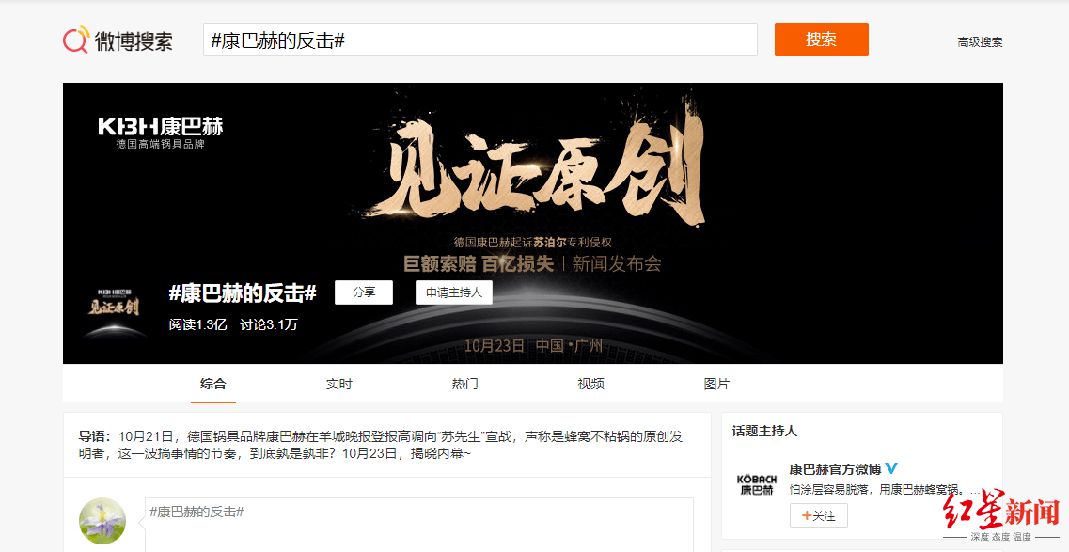This screenshot has width=1069, height=552.
Task: Click the KBH康巴赫 brand logo in banner
Action: tap(160, 133)
